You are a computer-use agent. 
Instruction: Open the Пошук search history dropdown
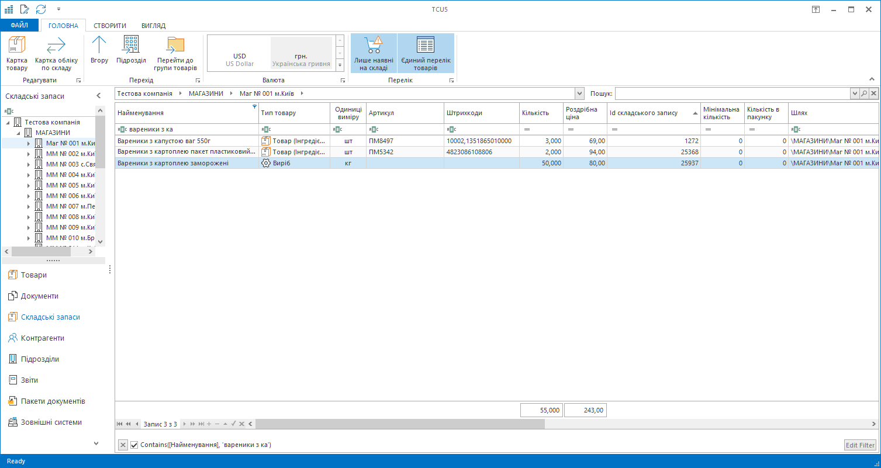tap(855, 93)
